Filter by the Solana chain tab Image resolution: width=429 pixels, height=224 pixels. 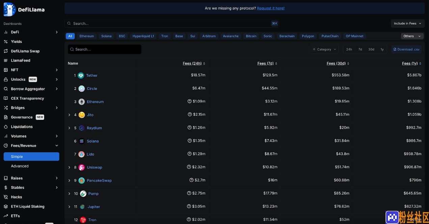[106, 36]
